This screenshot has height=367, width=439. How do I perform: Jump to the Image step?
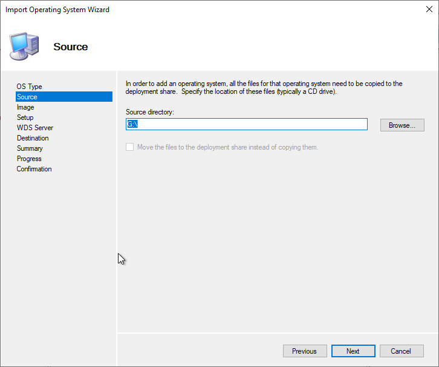point(25,107)
